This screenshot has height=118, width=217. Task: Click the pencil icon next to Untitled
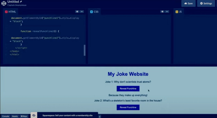21,2
